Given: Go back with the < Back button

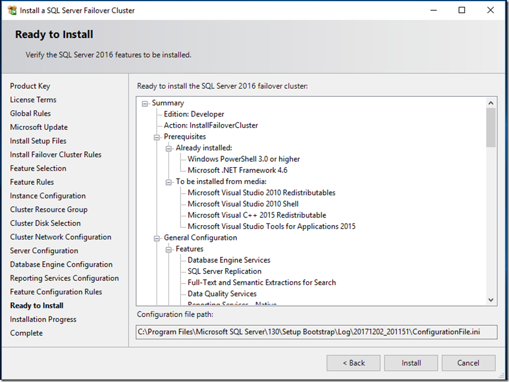Looking at the screenshot, I should pyautogui.click(x=354, y=363).
